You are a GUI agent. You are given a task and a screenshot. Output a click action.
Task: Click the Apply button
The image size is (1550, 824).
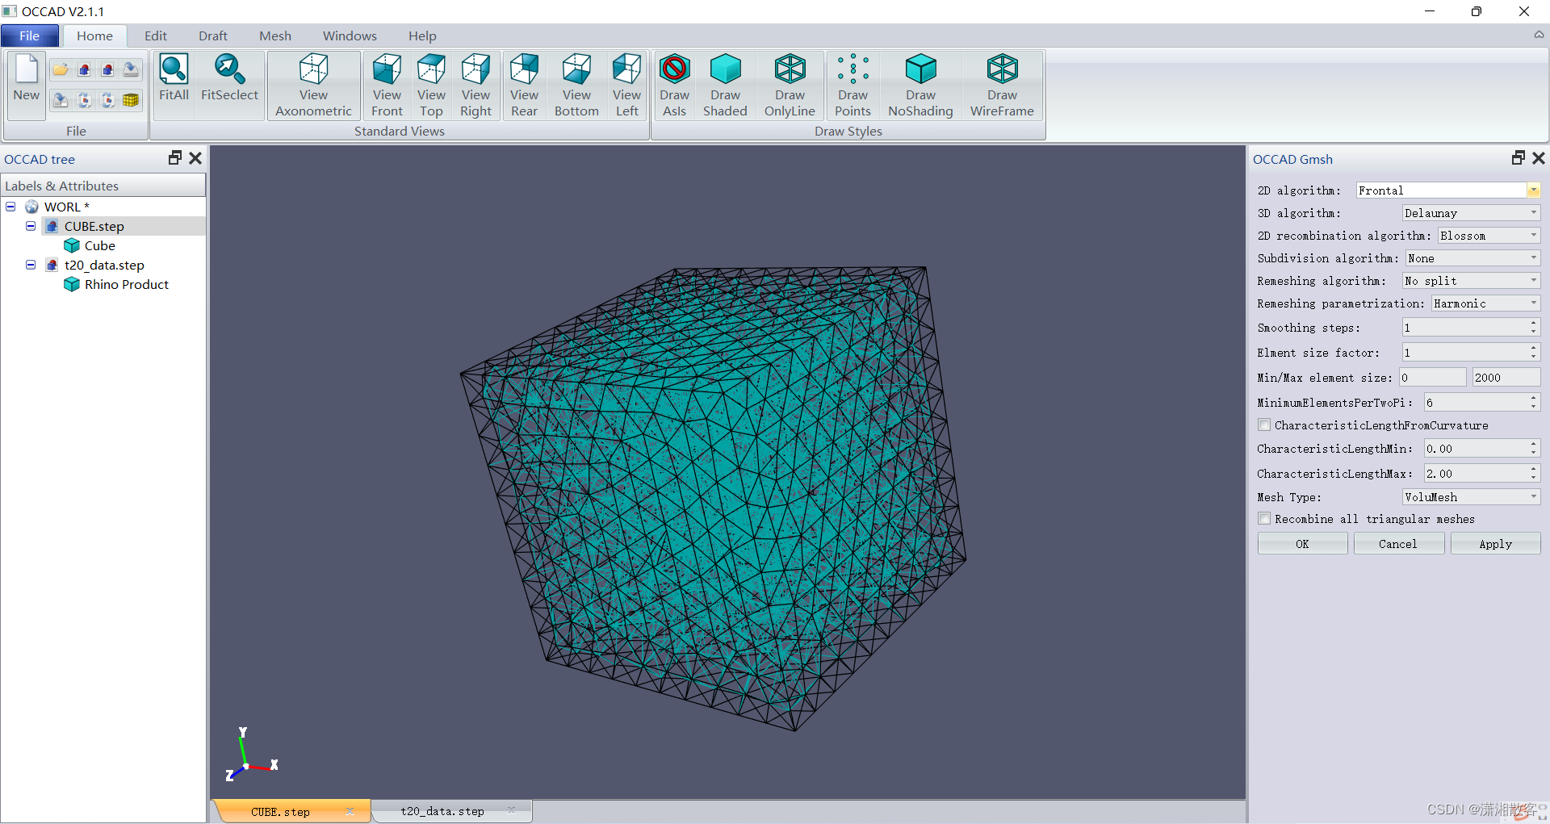point(1495,544)
